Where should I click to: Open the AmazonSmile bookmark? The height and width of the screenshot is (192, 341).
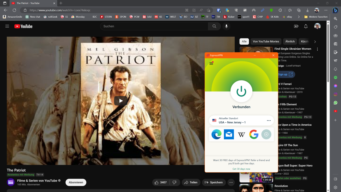pyautogui.click(x=13, y=17)
